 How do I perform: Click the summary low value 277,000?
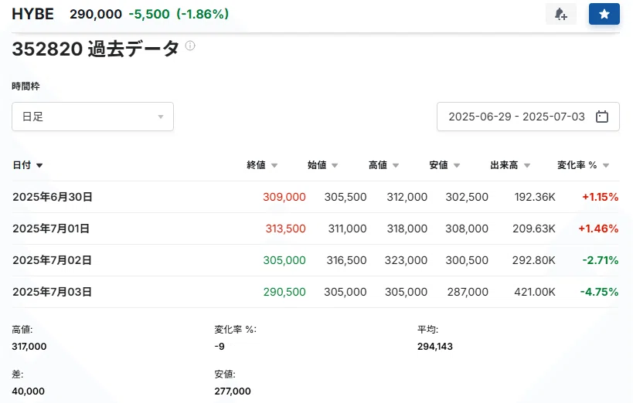[233, 391]
